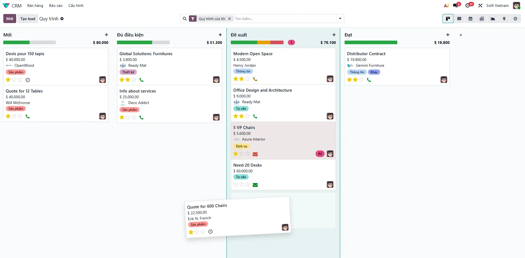Expand the search options dropdown arrow
This screenshot has width=525, height=258.
coord(340,19)
